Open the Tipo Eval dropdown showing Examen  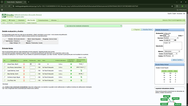171,38
